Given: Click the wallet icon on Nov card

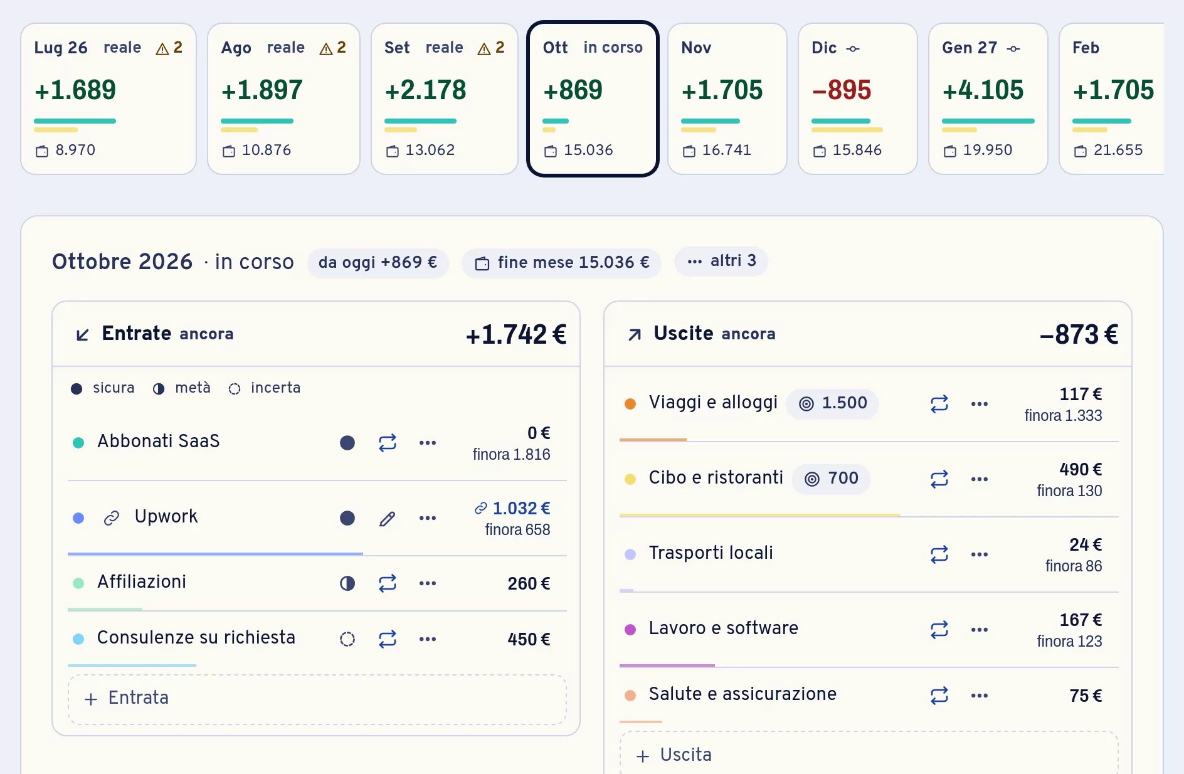Looking at the screenshot, I should (x=689, y=151).
